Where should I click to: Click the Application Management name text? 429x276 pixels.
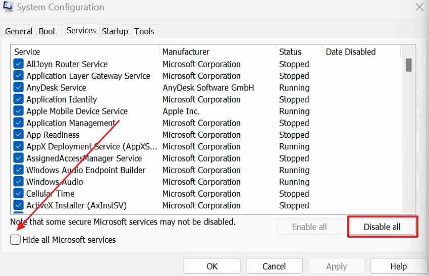(71, 123)
